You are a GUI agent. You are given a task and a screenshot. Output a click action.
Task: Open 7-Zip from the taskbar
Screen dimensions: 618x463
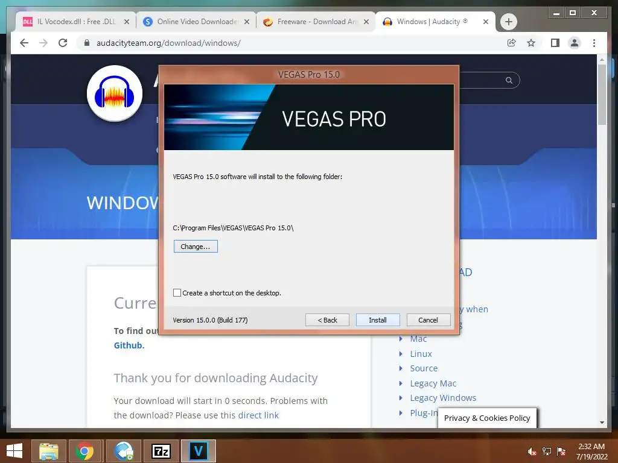pyautogui.click(x=161, y=451)
